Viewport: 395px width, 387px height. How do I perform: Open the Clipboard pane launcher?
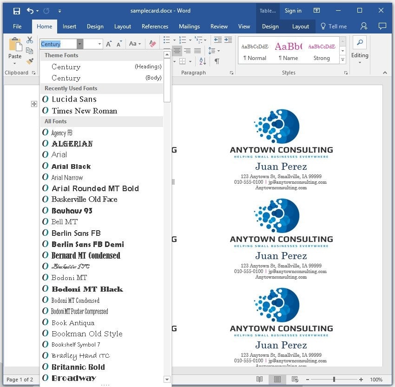[x=33, y=73]
